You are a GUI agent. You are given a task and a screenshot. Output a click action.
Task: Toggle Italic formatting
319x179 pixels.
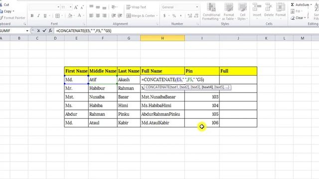click(38, 15)
